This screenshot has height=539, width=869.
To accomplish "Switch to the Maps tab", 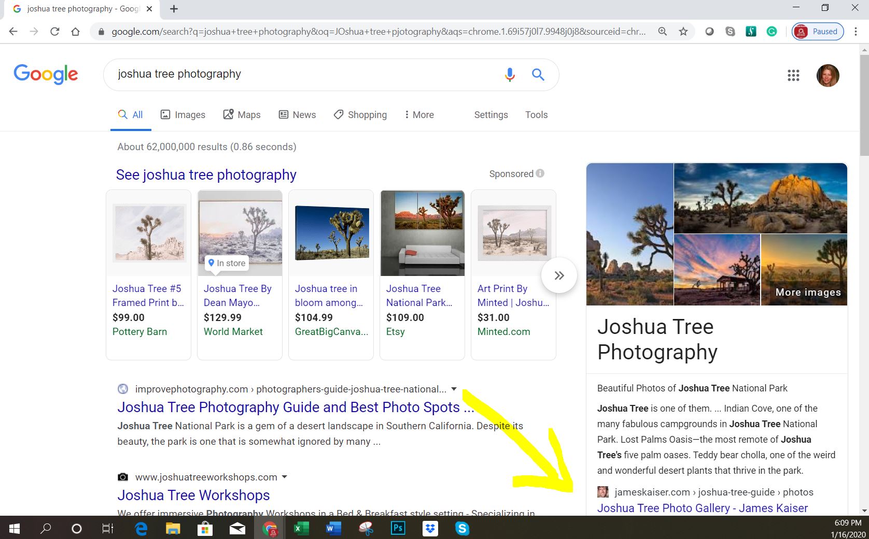I will [242, 115].
